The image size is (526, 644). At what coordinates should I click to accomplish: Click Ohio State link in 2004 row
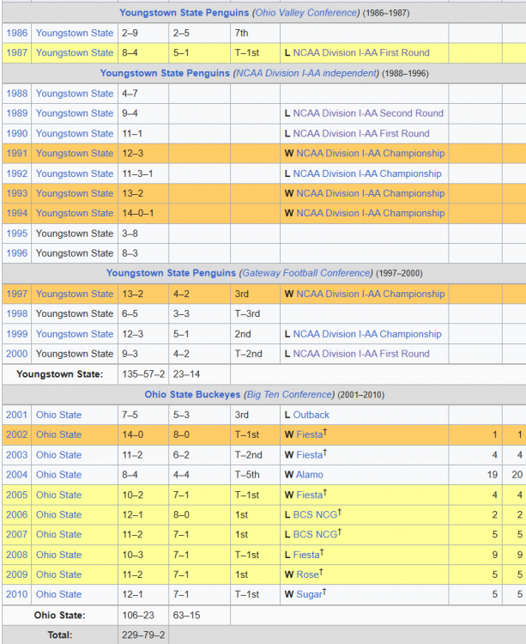[x=59, y=475]
